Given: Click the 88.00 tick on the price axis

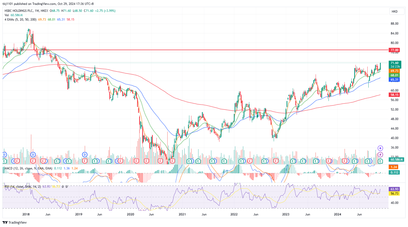Looking at the screenshot, I should coord(394,24).
